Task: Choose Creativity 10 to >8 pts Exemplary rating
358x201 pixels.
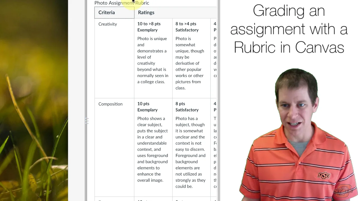Action: pyautogui.click(x=153, y=58)
